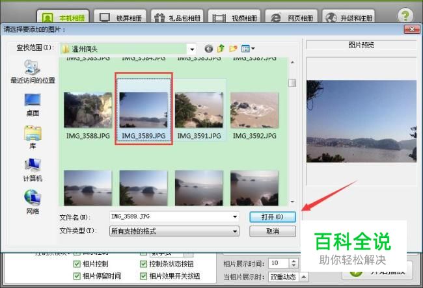Click the file list scrollbar thumb
The image size is (423, 288).
(292, 83)
